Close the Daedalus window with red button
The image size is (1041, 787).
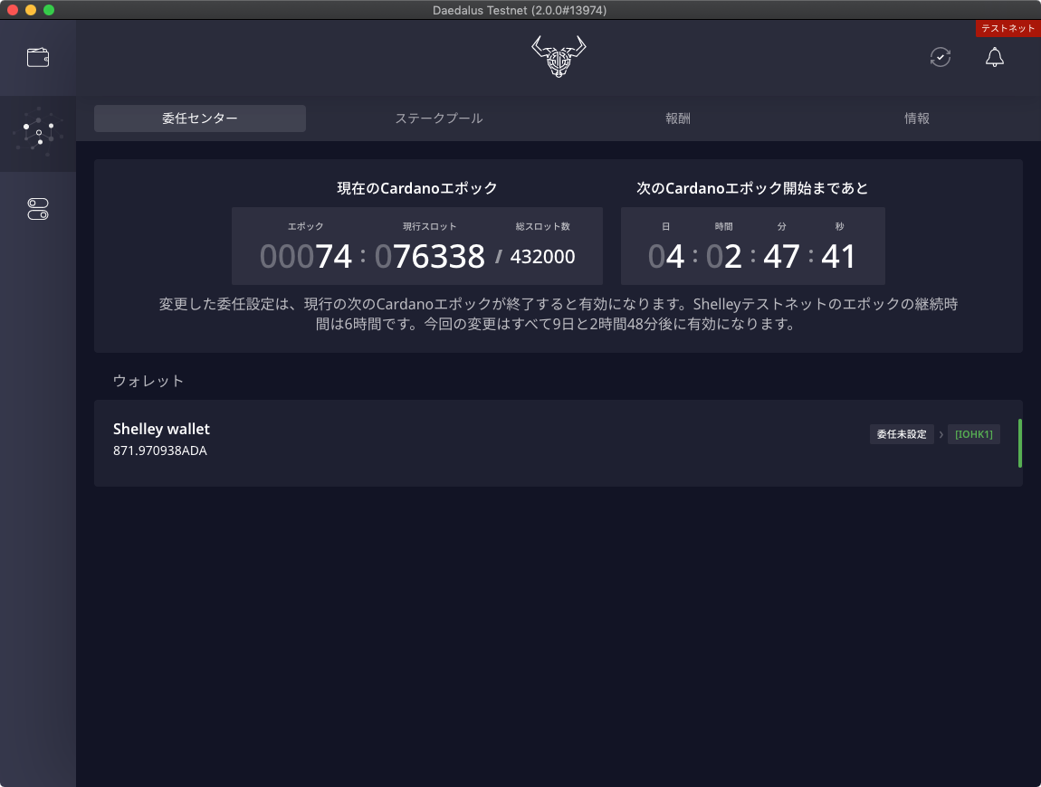click(x=12, y=10)
